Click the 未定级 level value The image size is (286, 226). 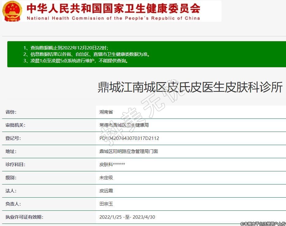point(106,178)
